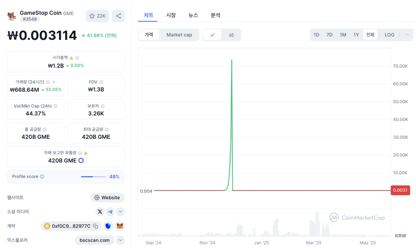
Task: Open chart more options menu
Action: coord(407,35)
